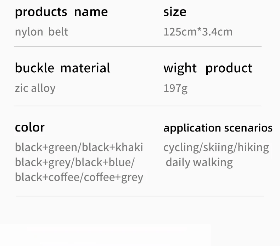280x246 pixels.
Task: Click the "products name" heading
Action: pyautogui.click(x=61, y=12)
